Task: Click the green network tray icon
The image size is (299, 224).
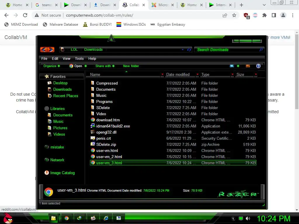Action: coord(241,218)
